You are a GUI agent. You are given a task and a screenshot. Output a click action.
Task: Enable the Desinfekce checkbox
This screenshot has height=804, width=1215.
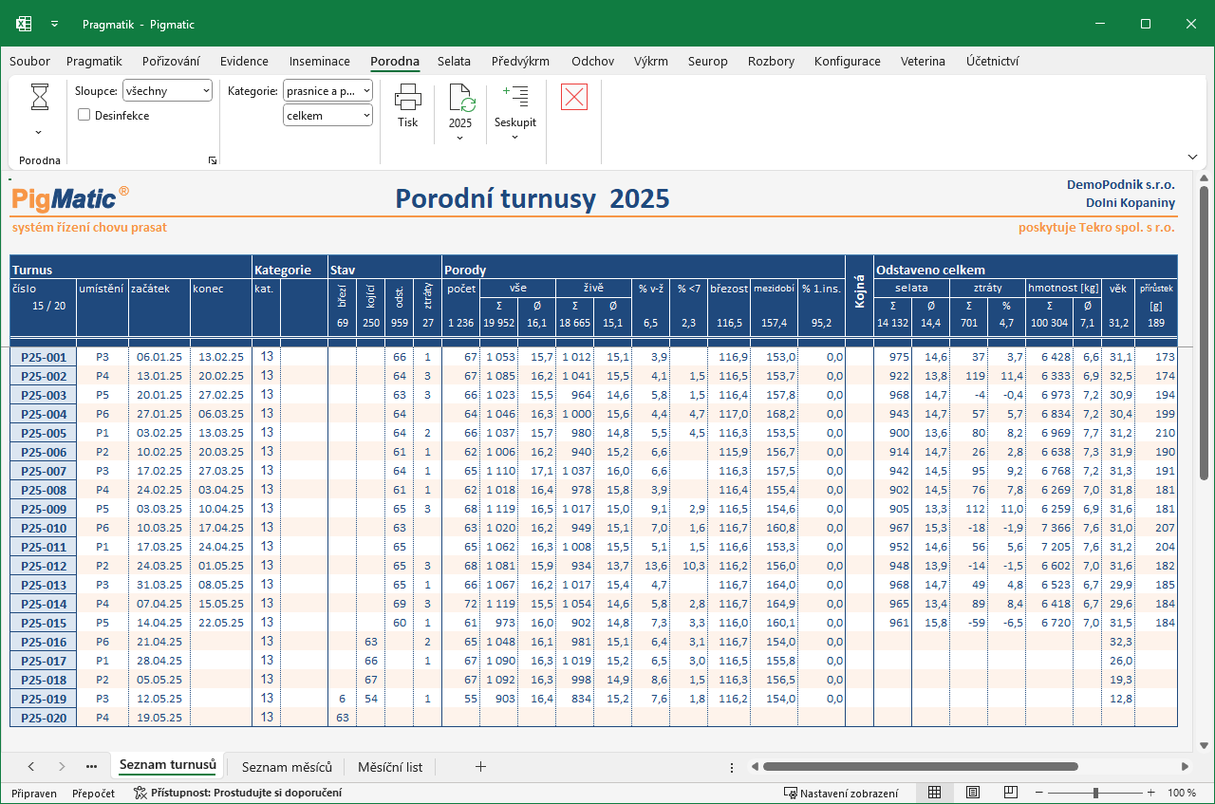84,116
